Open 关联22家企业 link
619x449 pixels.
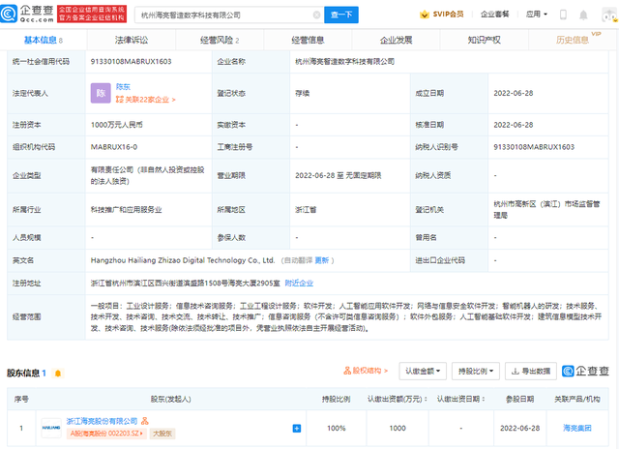click(146, 100)
